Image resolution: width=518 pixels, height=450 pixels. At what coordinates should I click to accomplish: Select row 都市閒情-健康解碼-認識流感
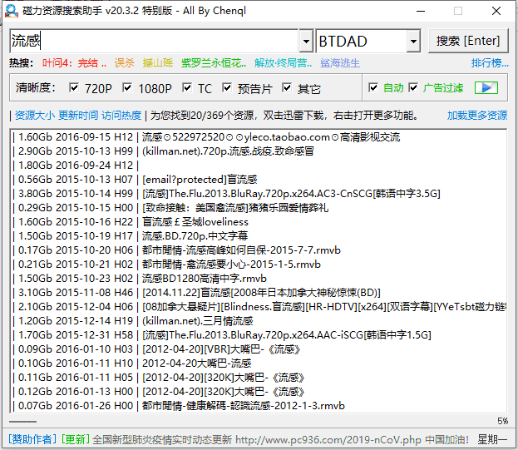(259, 406)
